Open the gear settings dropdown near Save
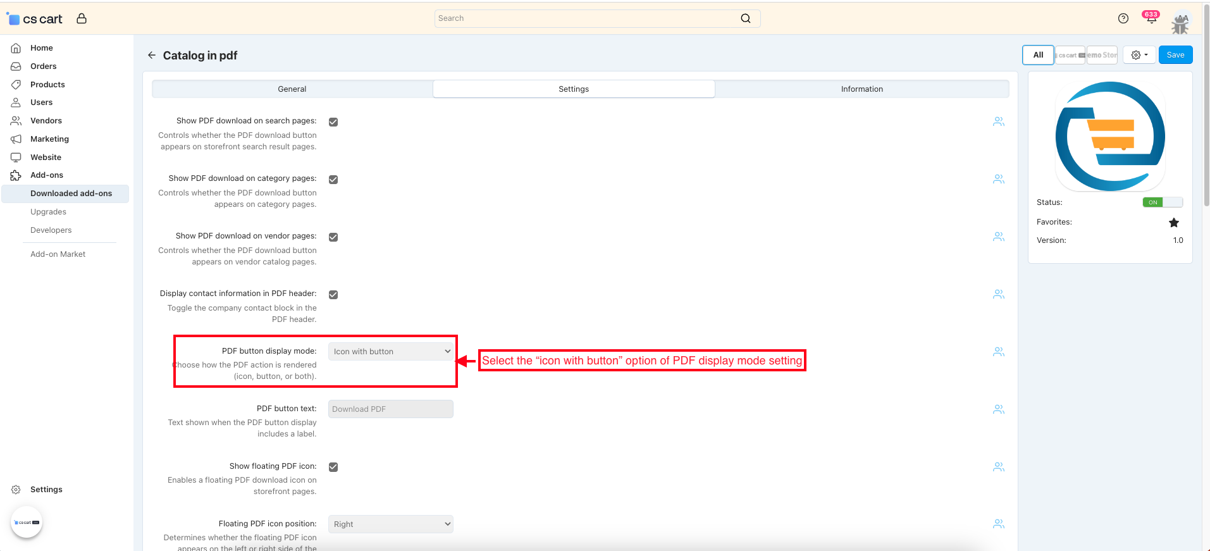 tap(1139, 55)
